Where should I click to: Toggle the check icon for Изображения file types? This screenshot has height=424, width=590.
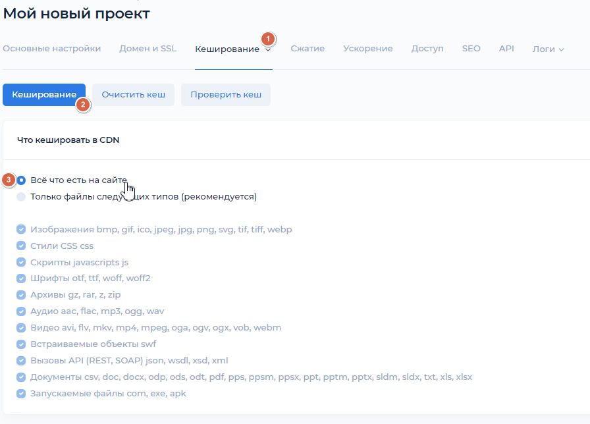tap(20, 228)
